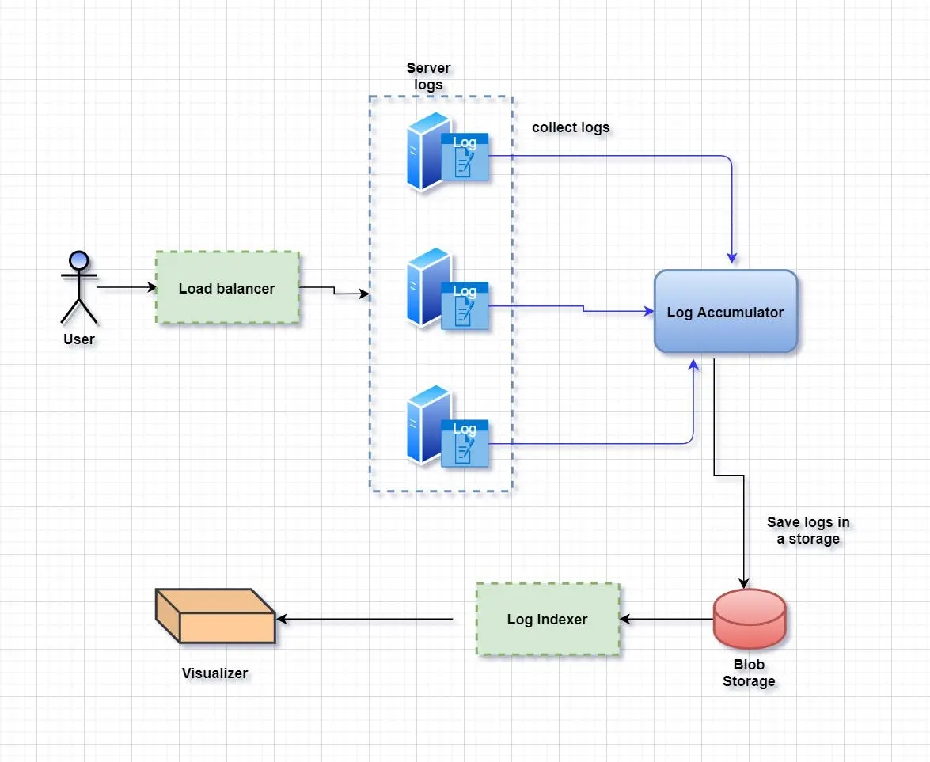Select the Load balancer box
Screen dimensions: 930x762
[227, 287]
